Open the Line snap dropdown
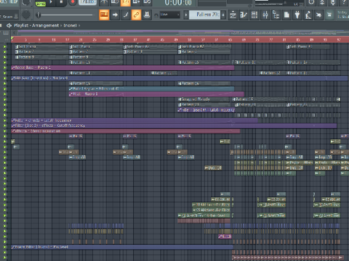 tap(169, 14)
